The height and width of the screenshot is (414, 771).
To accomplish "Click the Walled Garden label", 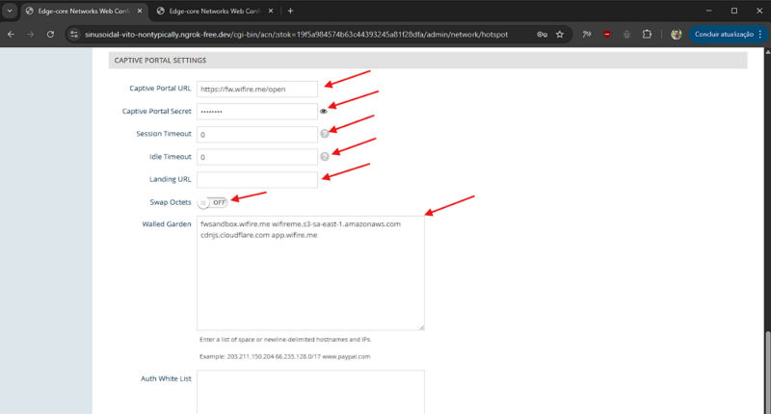I will coord(166,224).
